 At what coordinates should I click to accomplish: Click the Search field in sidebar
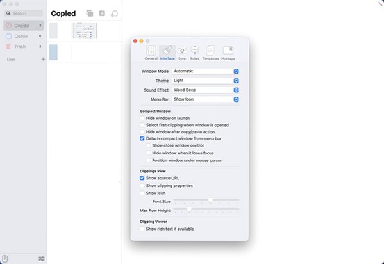click(24, 13)
